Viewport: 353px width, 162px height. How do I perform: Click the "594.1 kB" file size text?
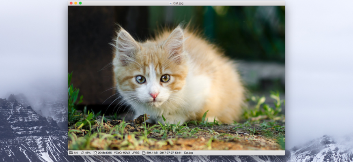152,153
